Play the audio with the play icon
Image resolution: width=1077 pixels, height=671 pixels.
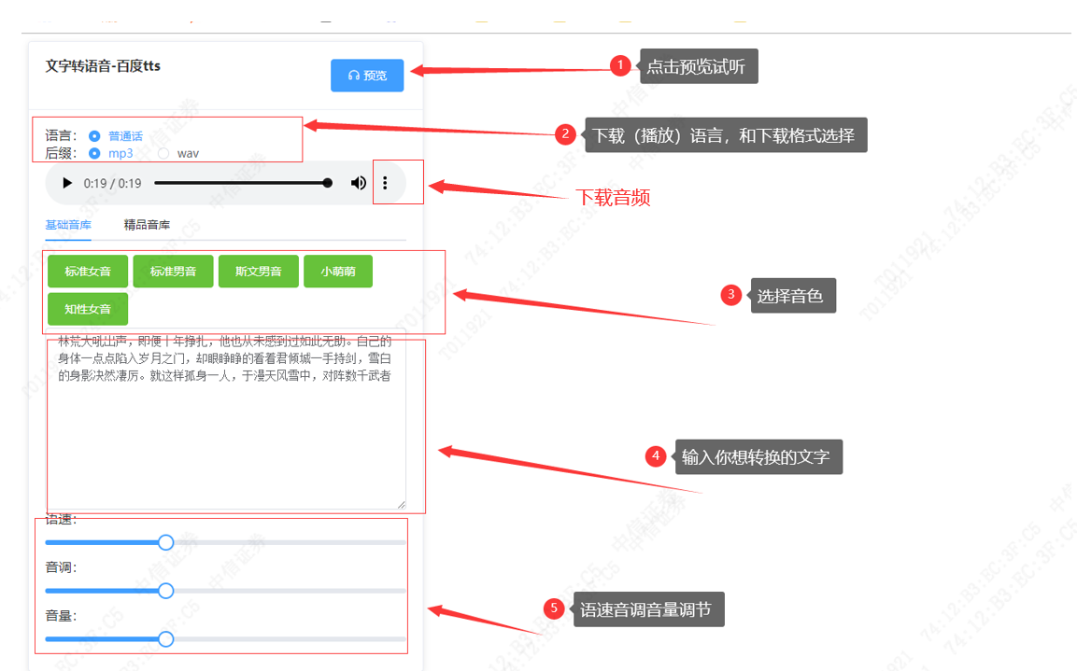(x=66, y=183)
